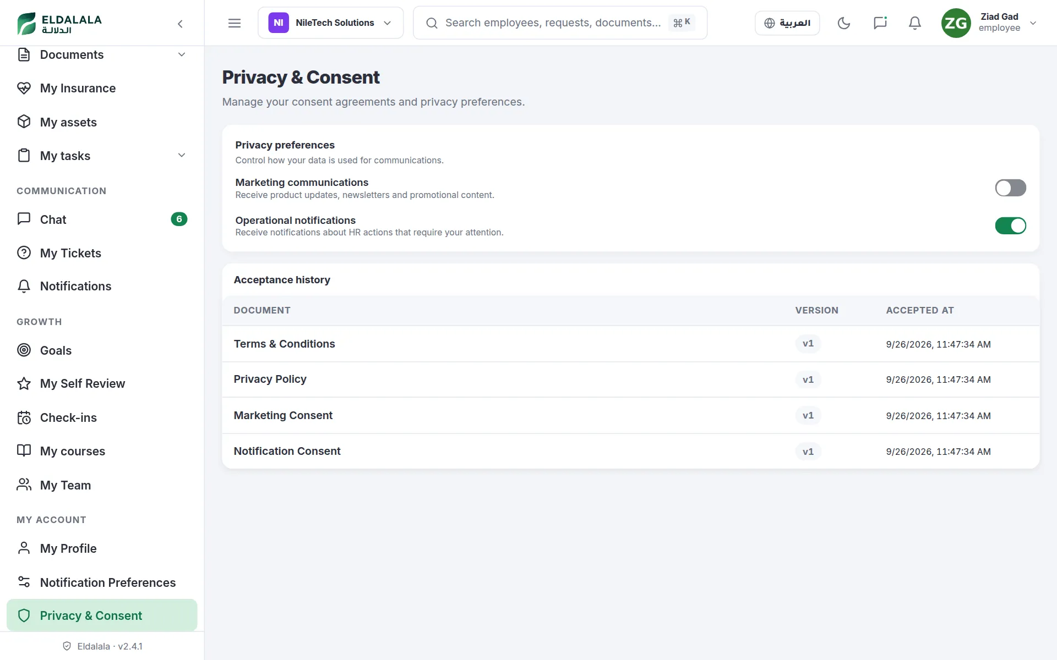Open the Chat menu item
Screen dimensions: 1057x660
pos(102,219)
